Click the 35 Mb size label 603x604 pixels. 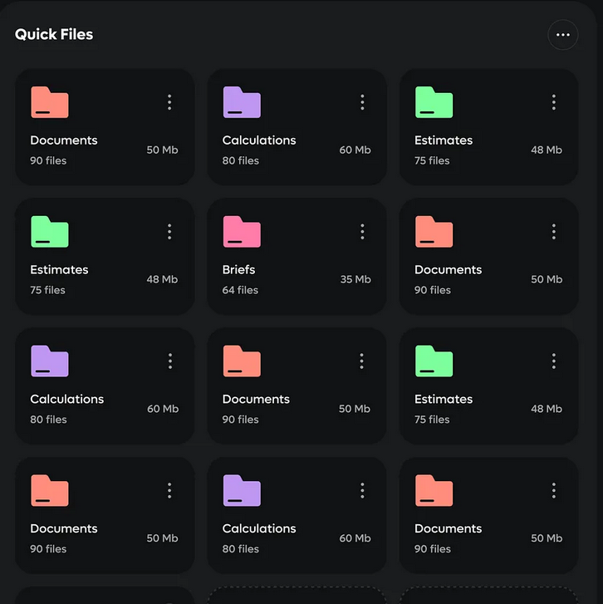[355, 279]
